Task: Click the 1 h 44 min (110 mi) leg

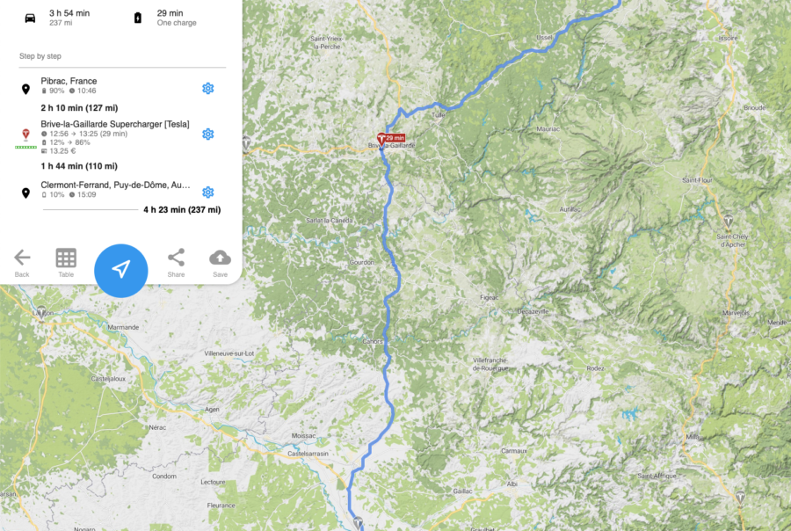Action: click(x=79, y=166)
